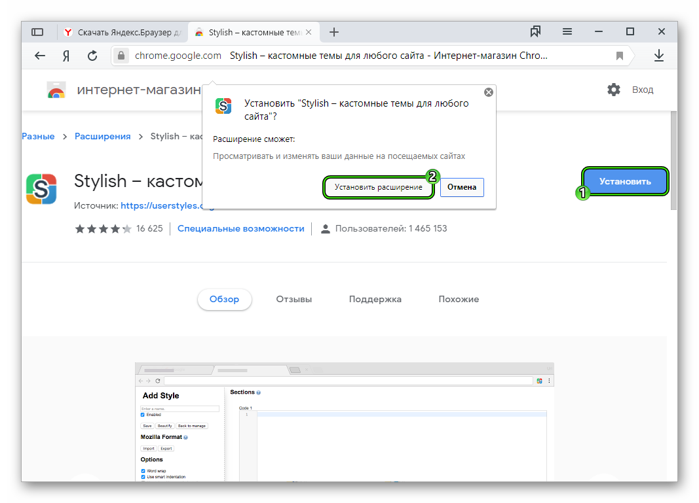This screenshot has height=503, width=699.
Task: Confirm with Установить расширение button
Action: [x=379, y=187]
